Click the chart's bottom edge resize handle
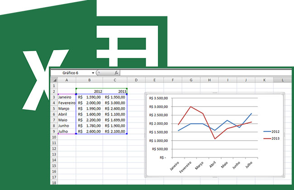294x190 pixels. [x=215, y=177]
